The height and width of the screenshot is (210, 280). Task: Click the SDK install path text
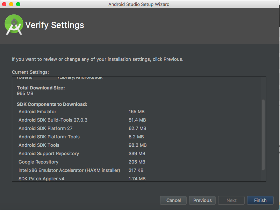(x=59, y=77)
